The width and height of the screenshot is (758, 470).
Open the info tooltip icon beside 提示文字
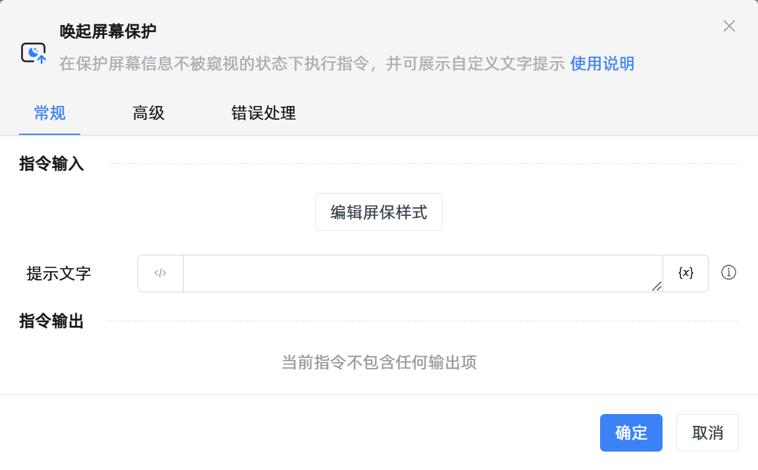coord(728,272)
